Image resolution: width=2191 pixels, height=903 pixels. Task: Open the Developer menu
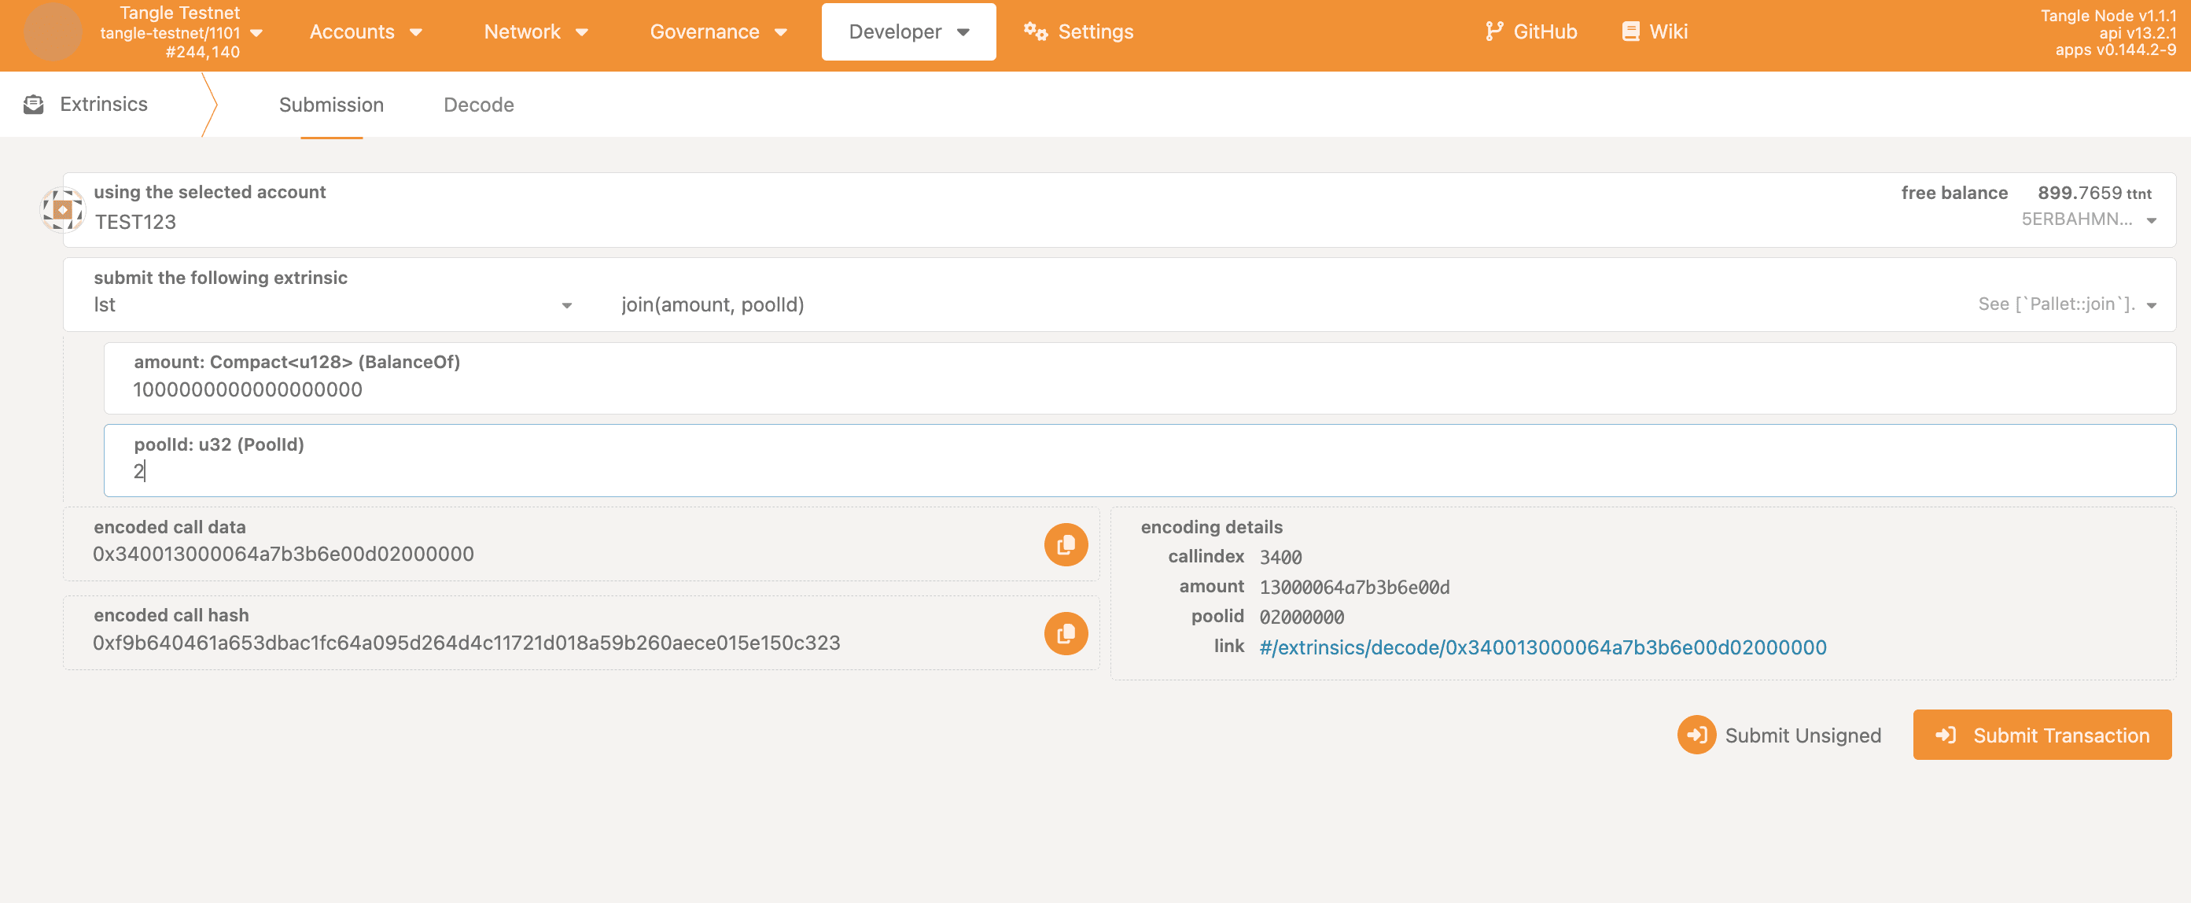908,32
